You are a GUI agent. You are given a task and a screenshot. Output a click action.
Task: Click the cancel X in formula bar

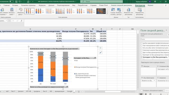[13, 21]
